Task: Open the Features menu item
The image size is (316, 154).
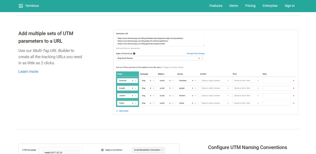Action: pos(216,6)
